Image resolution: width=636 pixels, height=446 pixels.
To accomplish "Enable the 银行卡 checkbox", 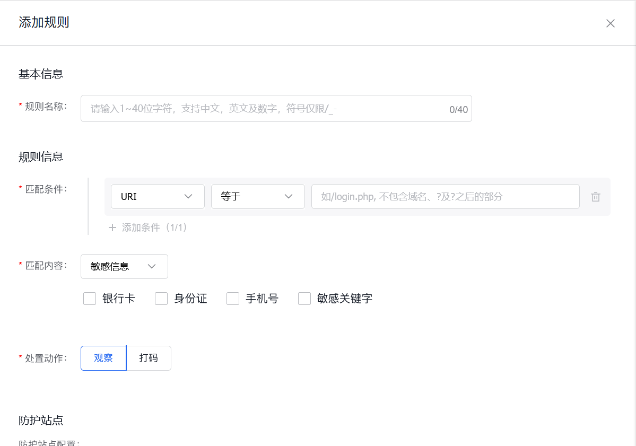I will coord(90,299).
